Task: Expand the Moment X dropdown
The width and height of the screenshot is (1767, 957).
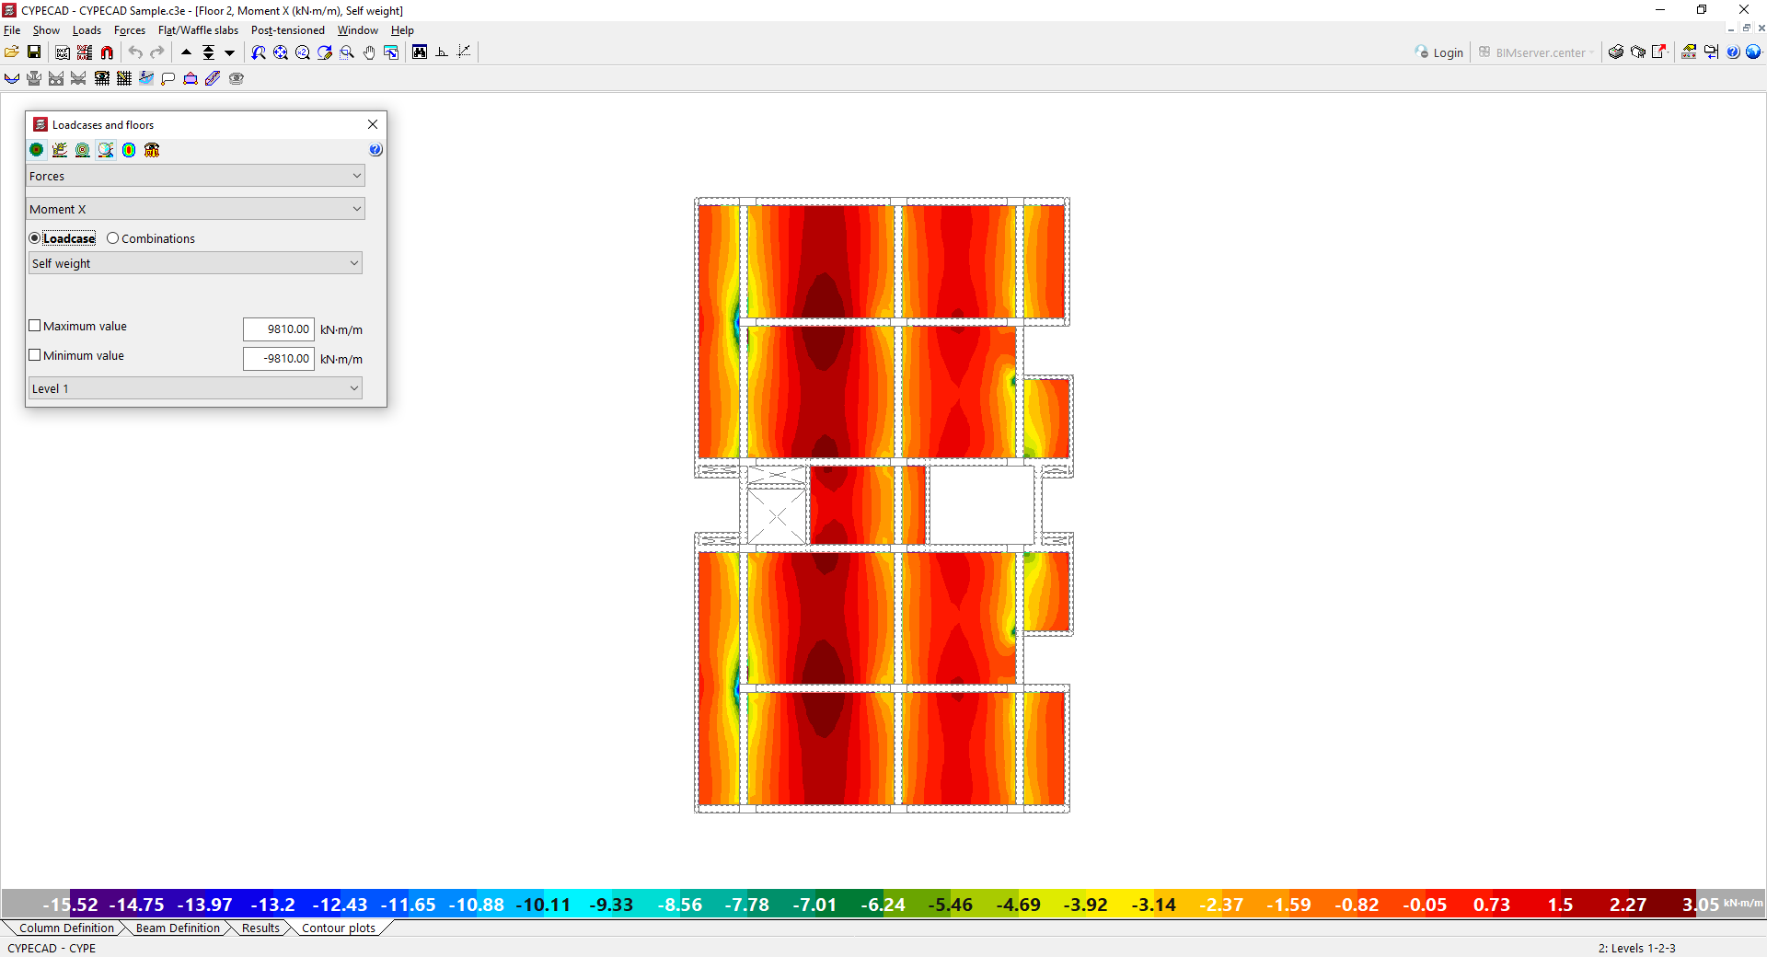Action: [195, 209]
